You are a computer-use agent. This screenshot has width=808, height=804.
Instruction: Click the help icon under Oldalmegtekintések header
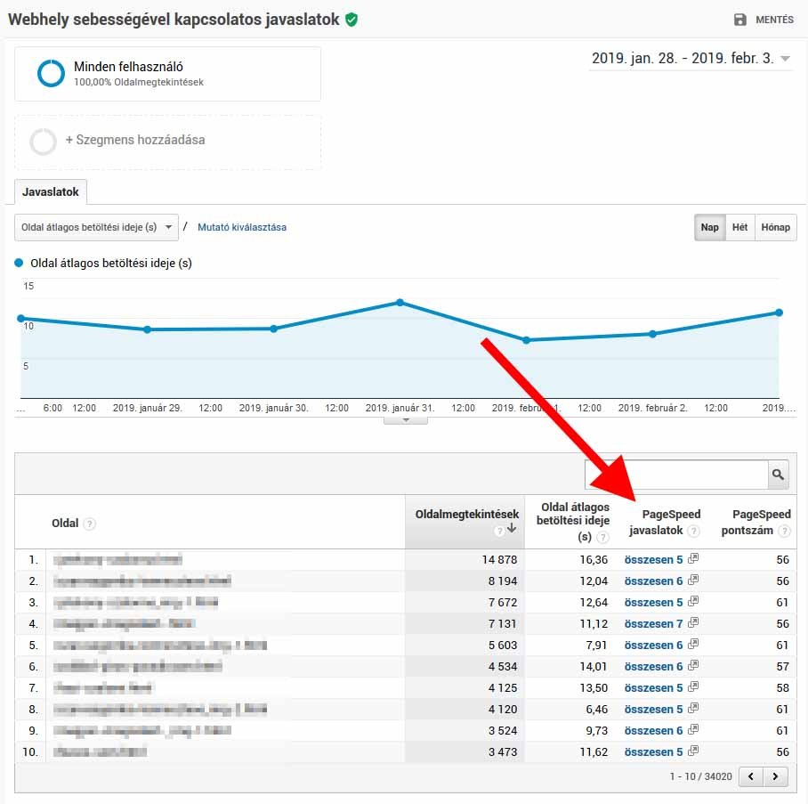[x=500, y=529]
